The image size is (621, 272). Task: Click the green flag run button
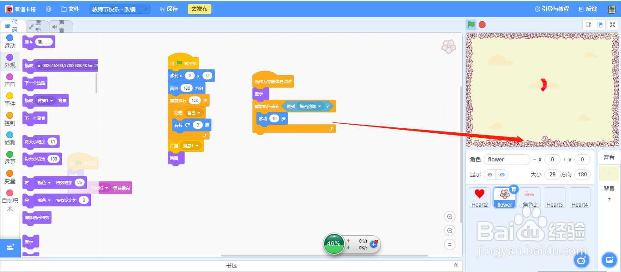pyautogui.click(x=471, y=24)
